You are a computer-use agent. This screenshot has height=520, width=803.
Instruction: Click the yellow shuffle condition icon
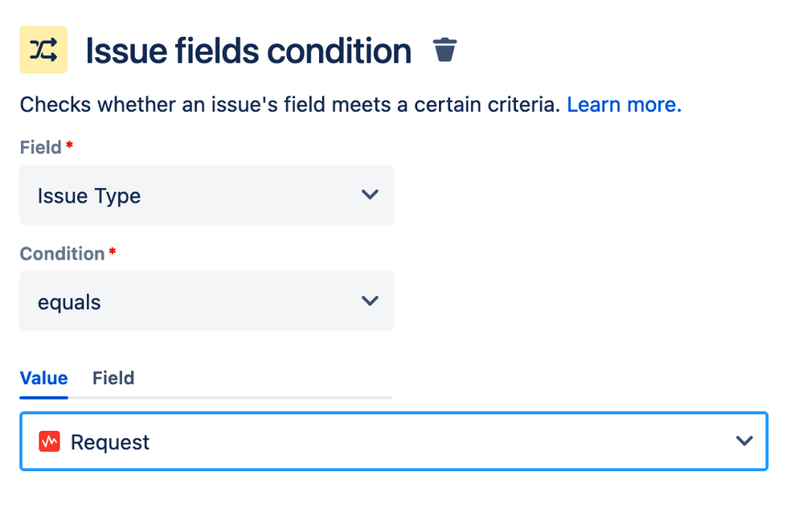pyautogui.click(x=43, y=50)
